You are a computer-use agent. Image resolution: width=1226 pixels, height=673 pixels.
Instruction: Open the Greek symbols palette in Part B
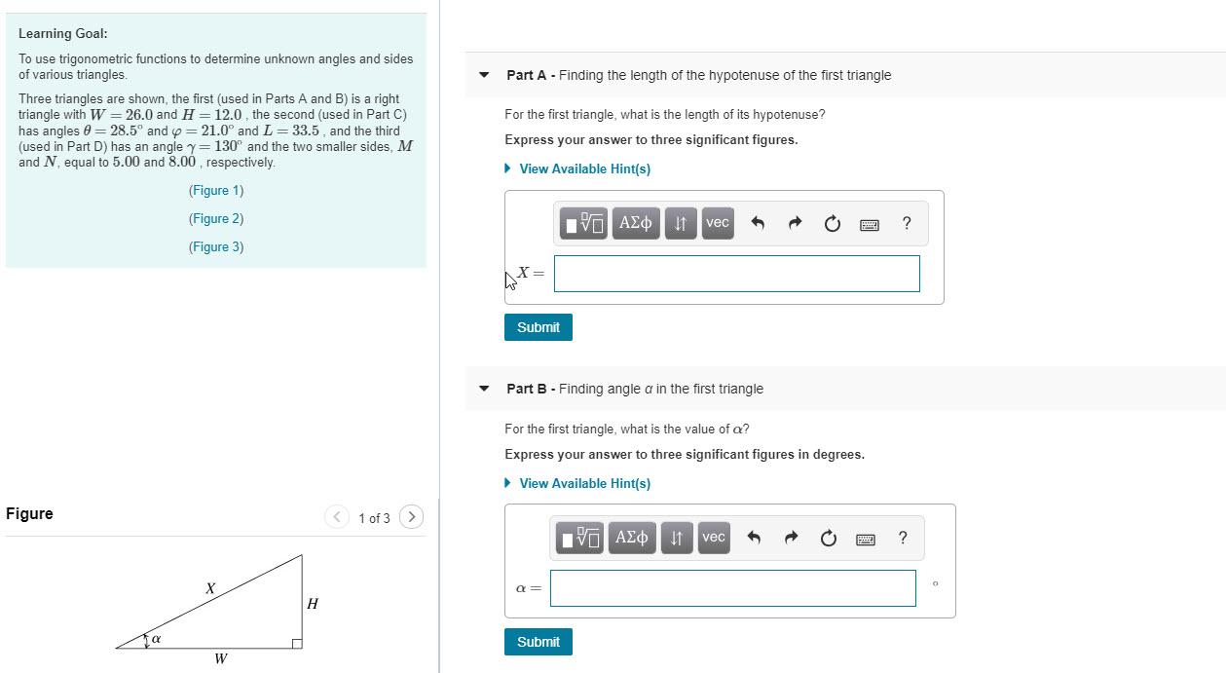[x=631, y=537]
